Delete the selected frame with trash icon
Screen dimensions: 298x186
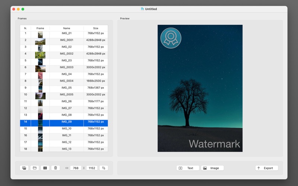(x=56, y=168)
